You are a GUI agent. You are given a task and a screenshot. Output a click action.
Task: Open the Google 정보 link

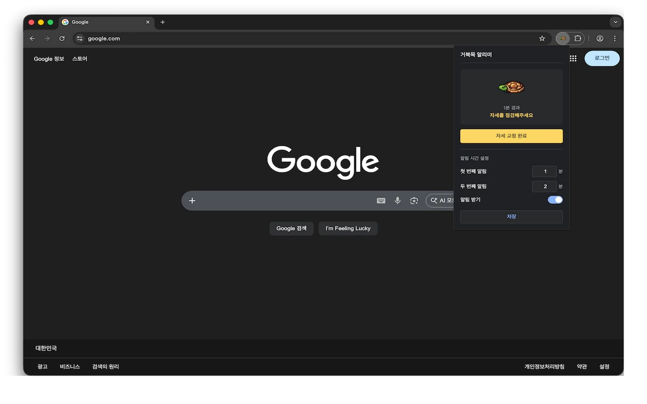point(49,59)
